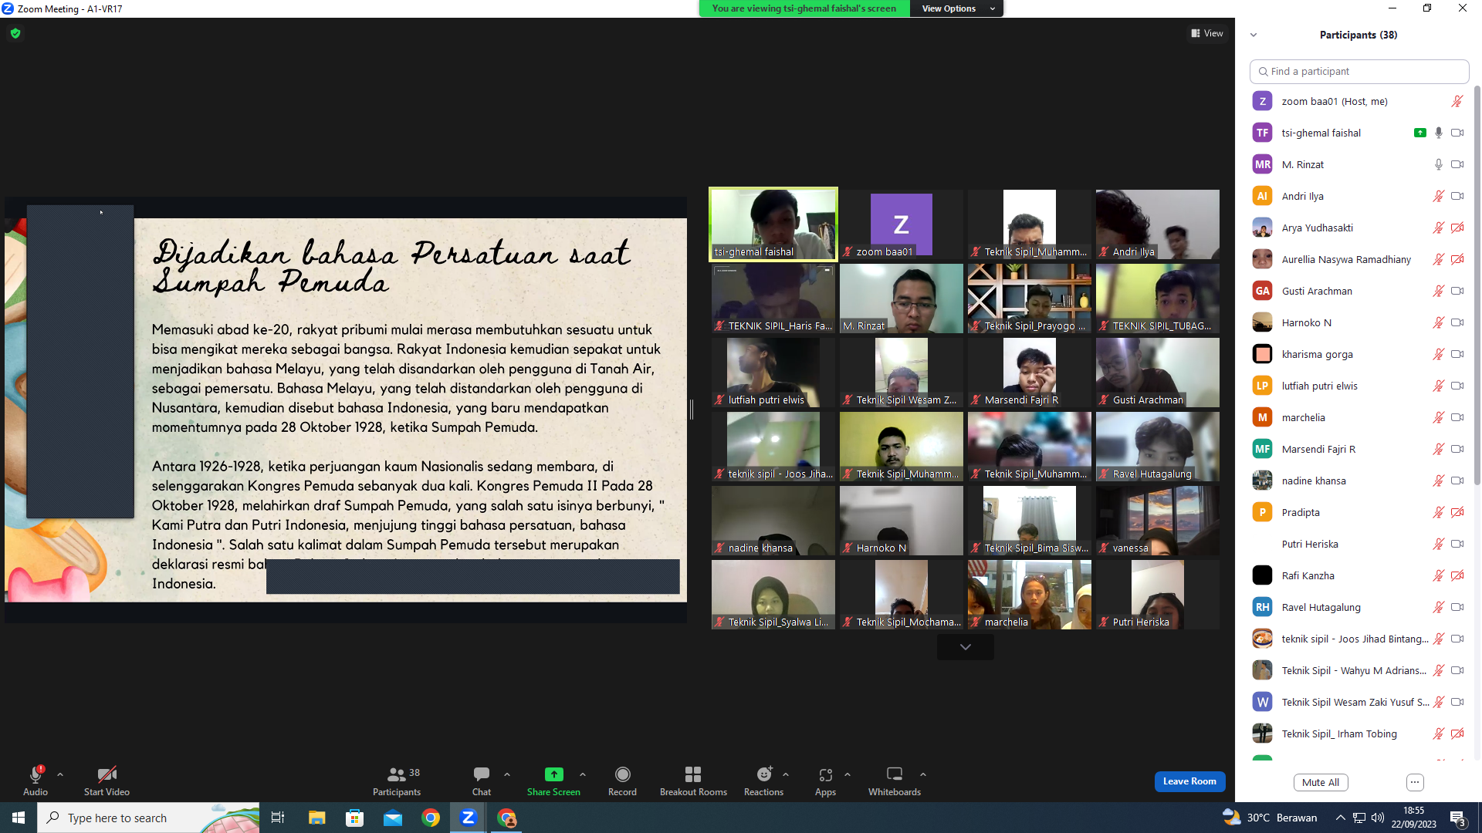
Task: Open the View layout menu
Action: (1207, 33)
